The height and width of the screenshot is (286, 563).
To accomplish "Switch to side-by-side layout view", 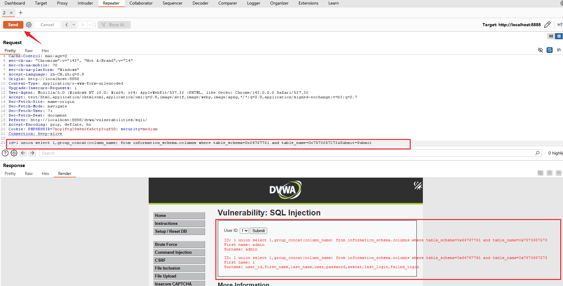I will tap(551, 36).
